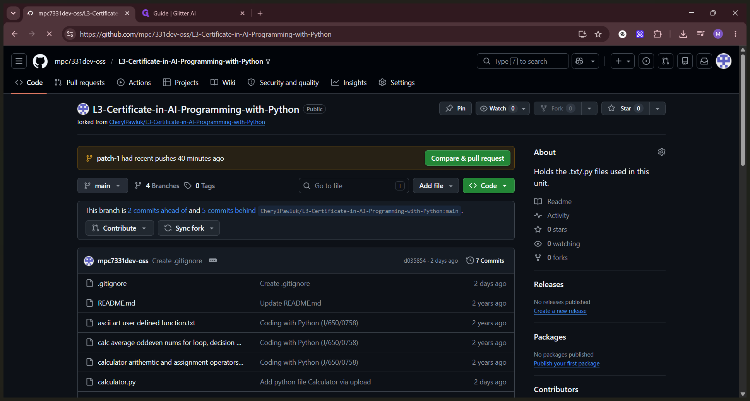750x401 pixels.
Task: Open the Issues icon in header
Action: coord(646,61)
